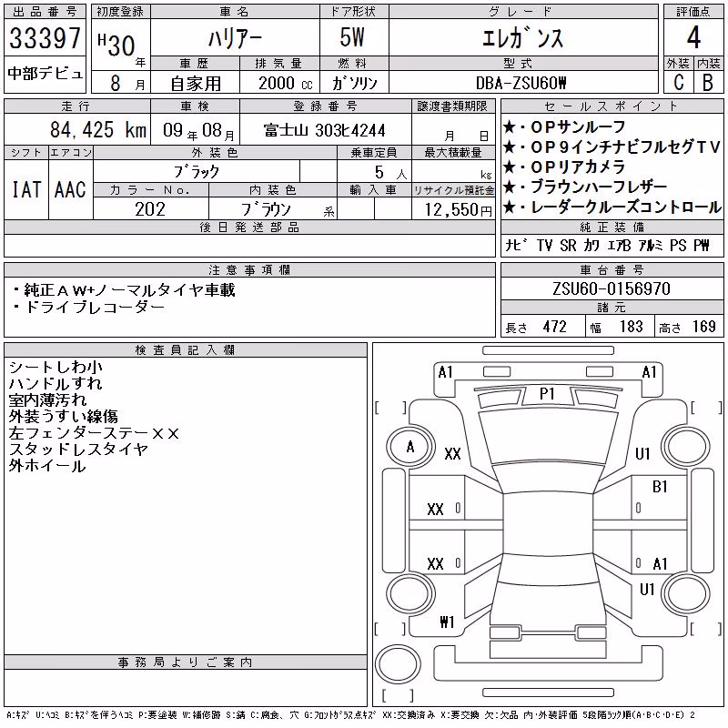Click the OP9インチナビフルセグTV line
Viewport: 728px width, 728px height.
pyautogui.click(x=612, y=147)
